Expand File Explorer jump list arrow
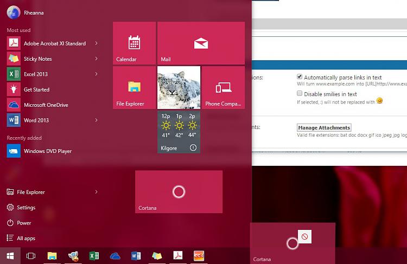 pyautogui.click(x=96, y=192)
